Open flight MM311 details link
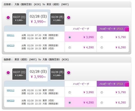Image resolution: width=135 pixels, height=111 pixels. coord(11,35)
